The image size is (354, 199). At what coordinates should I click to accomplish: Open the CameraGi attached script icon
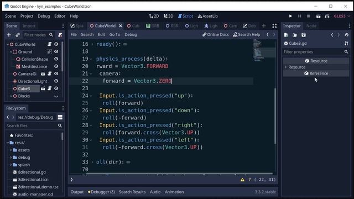tap(49, 74)
